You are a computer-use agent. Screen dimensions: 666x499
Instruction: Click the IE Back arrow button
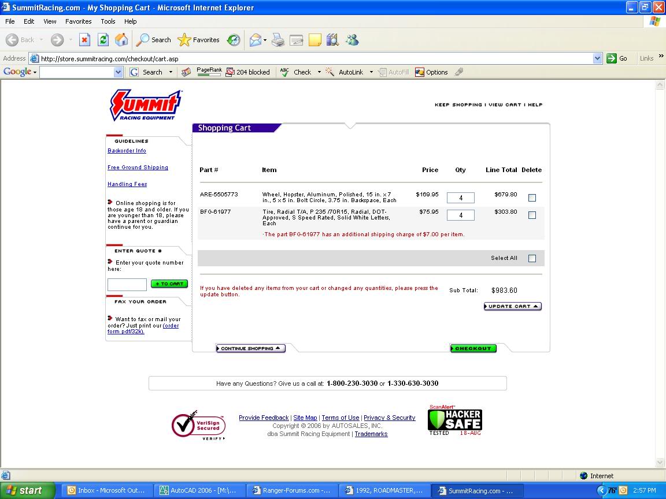(x=20, y=40)
